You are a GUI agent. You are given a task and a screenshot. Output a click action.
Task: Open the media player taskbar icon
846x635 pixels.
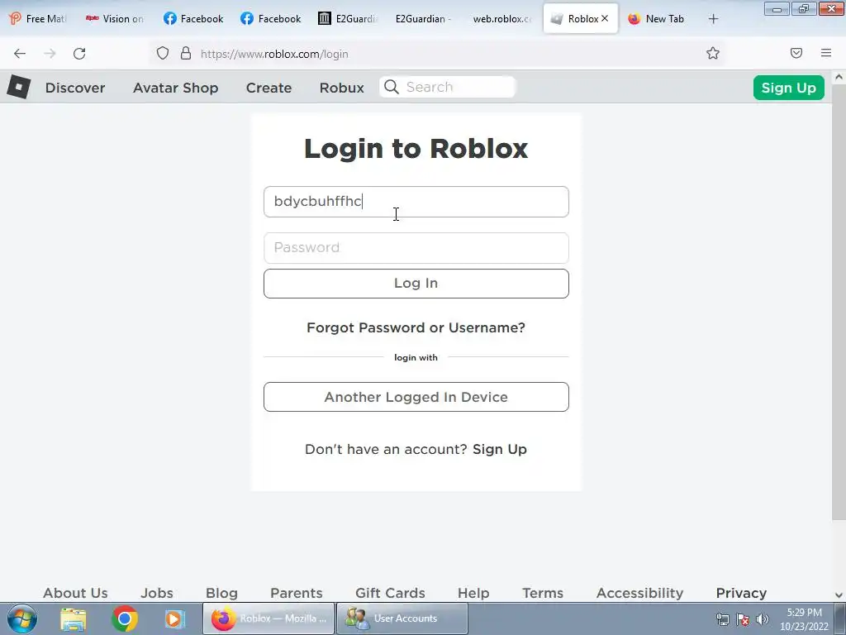click(x=174, y=619)
